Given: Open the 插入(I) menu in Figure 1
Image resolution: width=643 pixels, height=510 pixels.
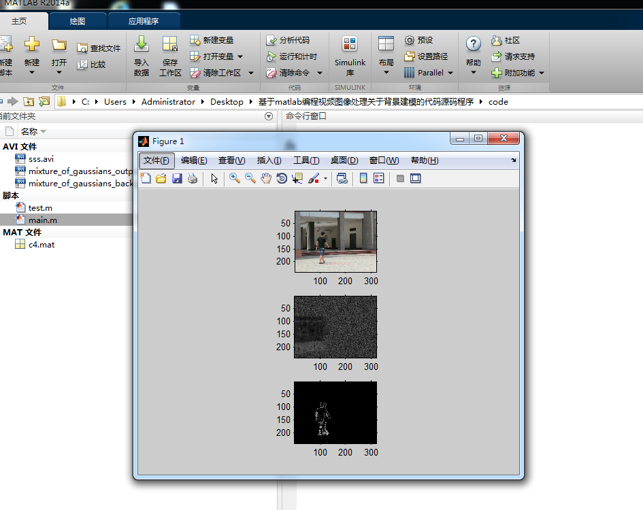Looking at the screenshot, I should (x=269, y=160).
